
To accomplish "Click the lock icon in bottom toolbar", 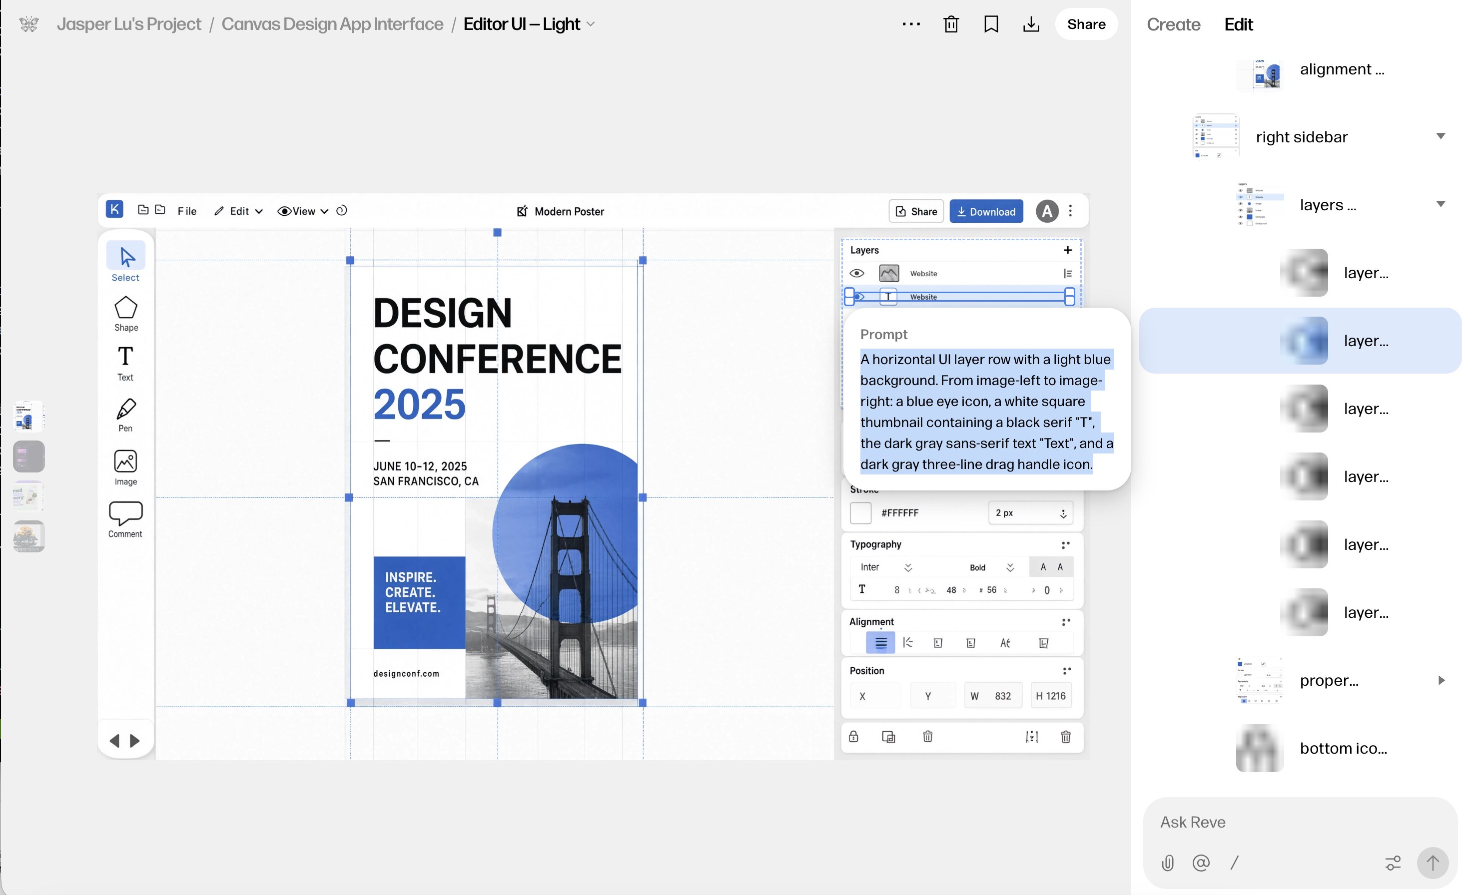I will point(854,737).
